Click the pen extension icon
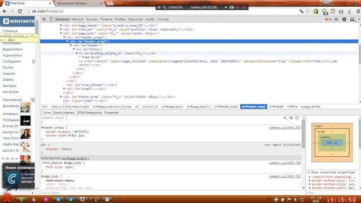The width and height of the screenshot is (361, 203). (350, 11)
